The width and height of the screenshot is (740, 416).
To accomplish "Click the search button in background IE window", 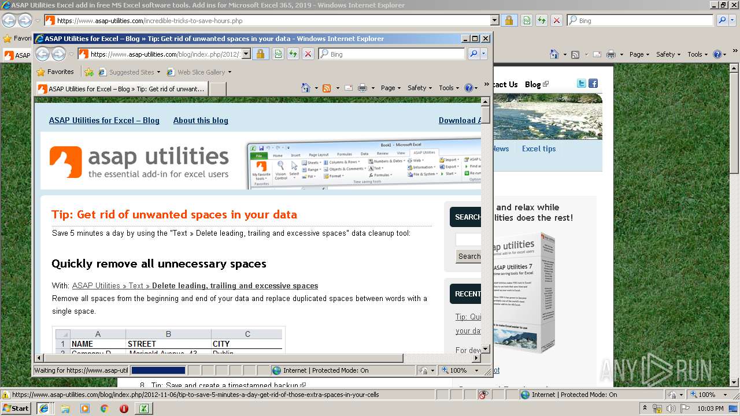I will tap(722, 20).
